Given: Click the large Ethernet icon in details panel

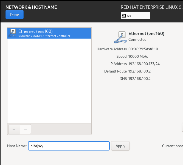Looking at the screenshot, I should point(120,37).
